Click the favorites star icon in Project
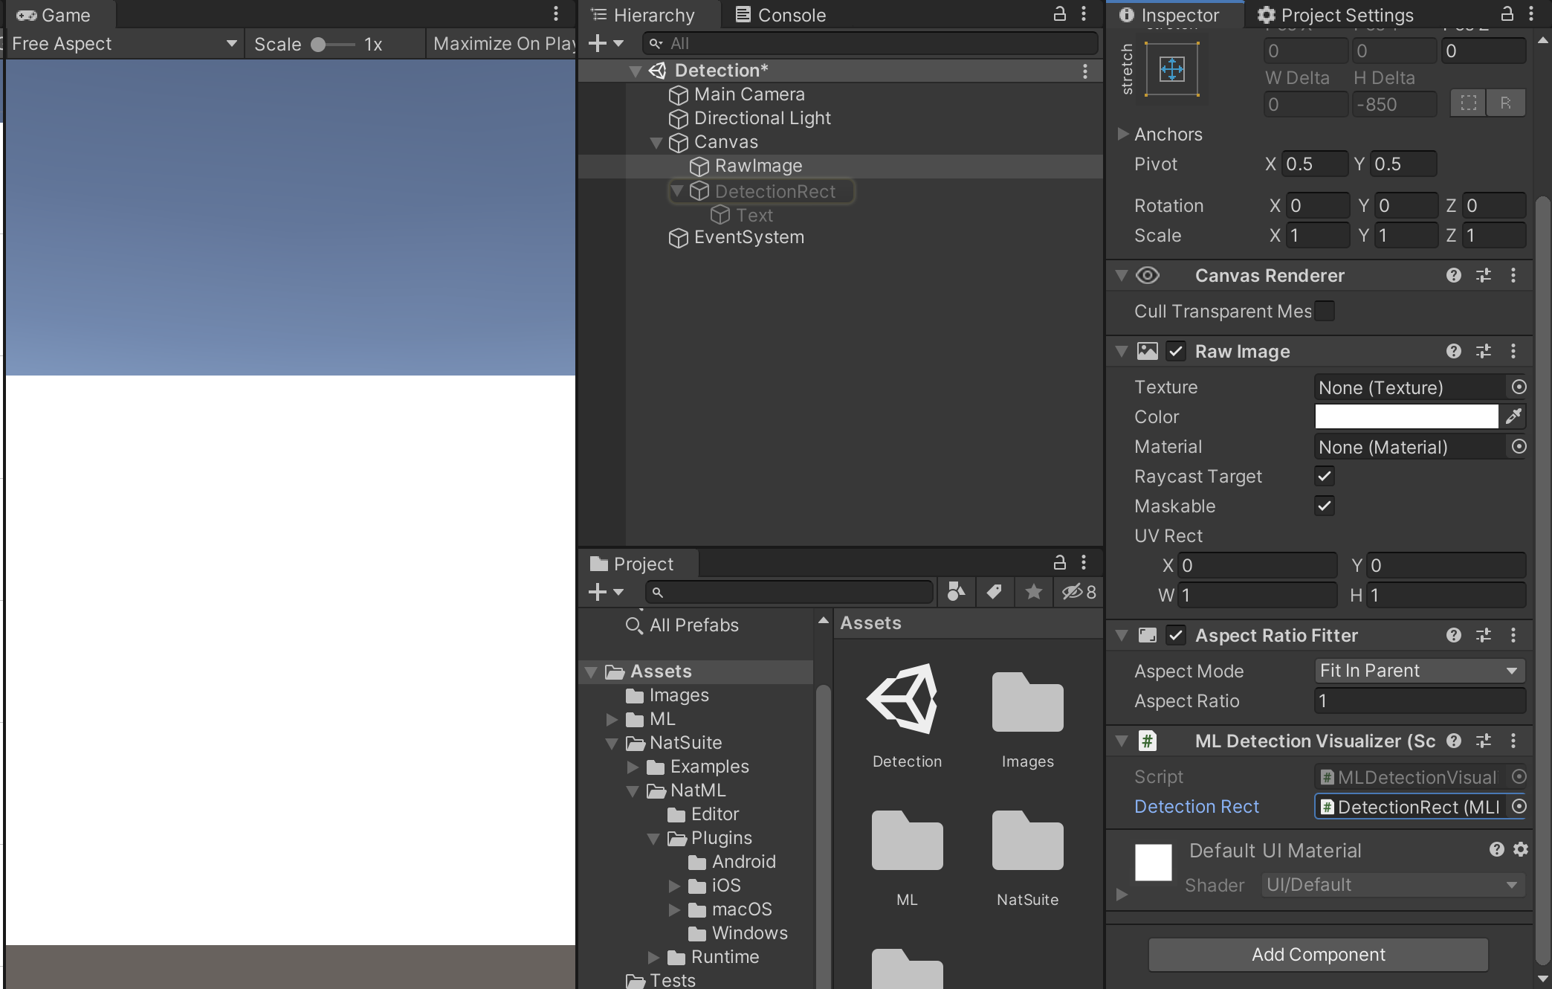This screenshot has height=989, width=1552. click(1033, 592)
